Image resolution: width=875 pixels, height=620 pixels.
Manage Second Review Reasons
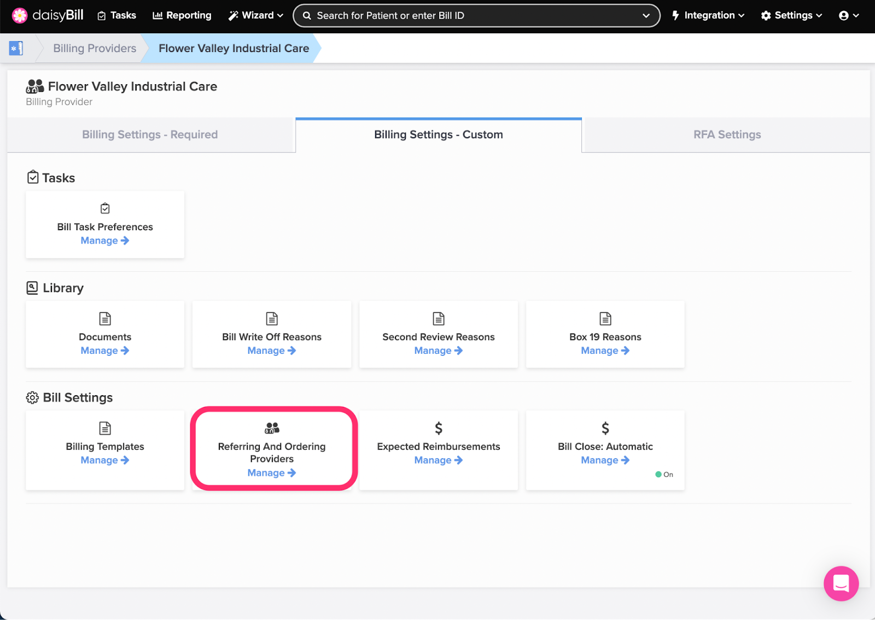[x=439, y=350]
